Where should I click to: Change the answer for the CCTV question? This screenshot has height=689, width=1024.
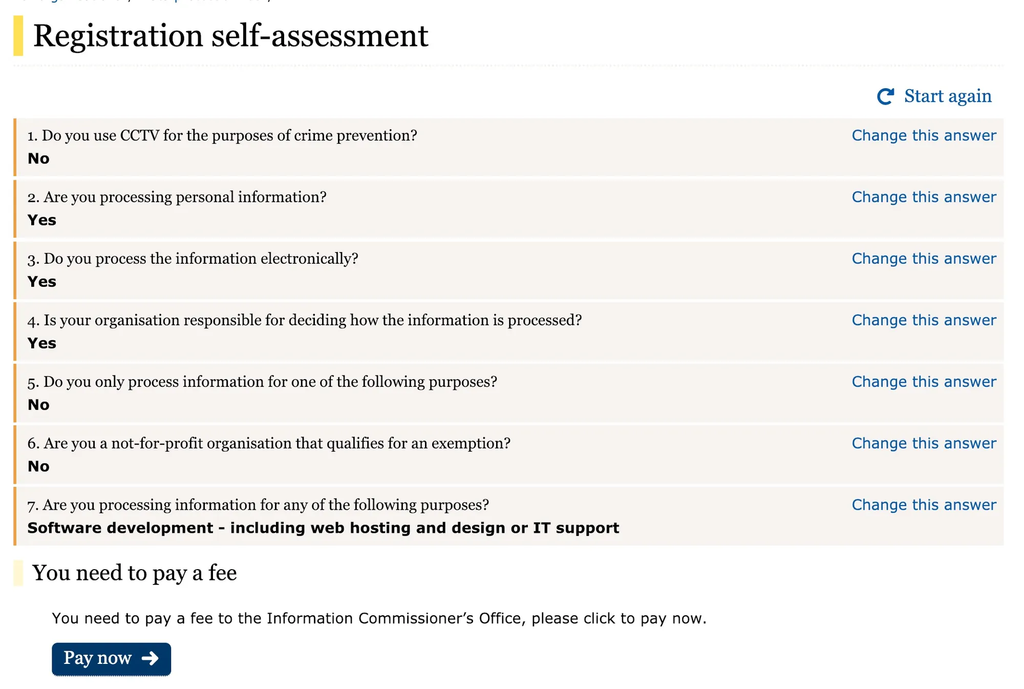click(924, 136)
